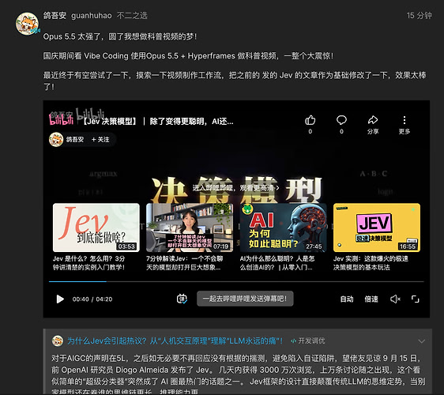Open video title 【Jev 决策模型】
444x395 pixels.
pyautogui.click(x=157, y=121)
